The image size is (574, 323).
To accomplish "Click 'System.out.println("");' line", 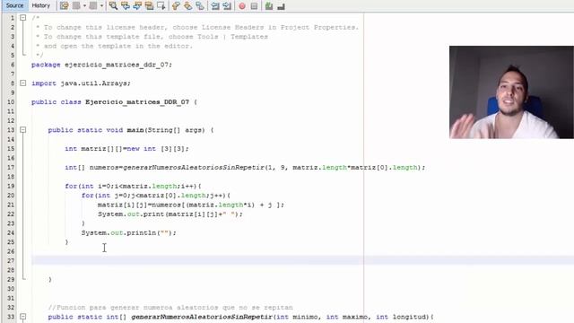I will (129, 233).
